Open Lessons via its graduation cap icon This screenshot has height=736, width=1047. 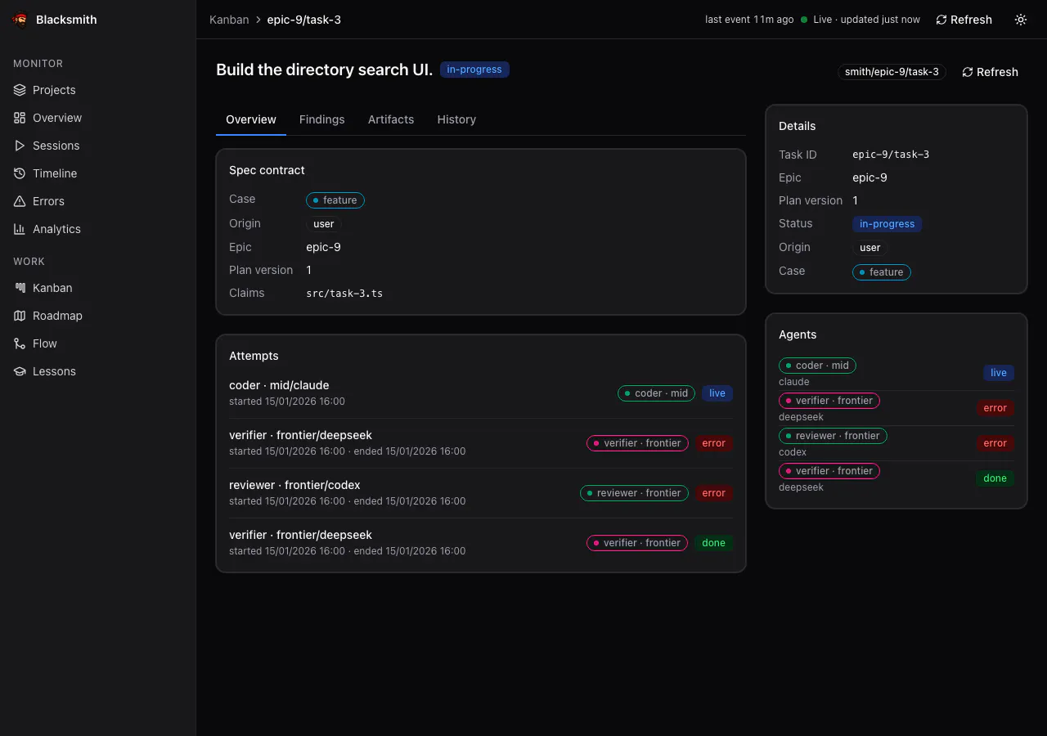(20, 371)
